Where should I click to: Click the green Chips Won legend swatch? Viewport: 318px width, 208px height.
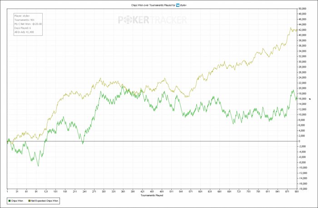click(10, 201)
